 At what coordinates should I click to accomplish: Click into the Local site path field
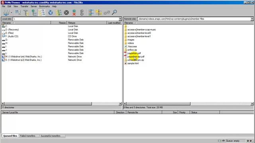click(x=66, y=19)
